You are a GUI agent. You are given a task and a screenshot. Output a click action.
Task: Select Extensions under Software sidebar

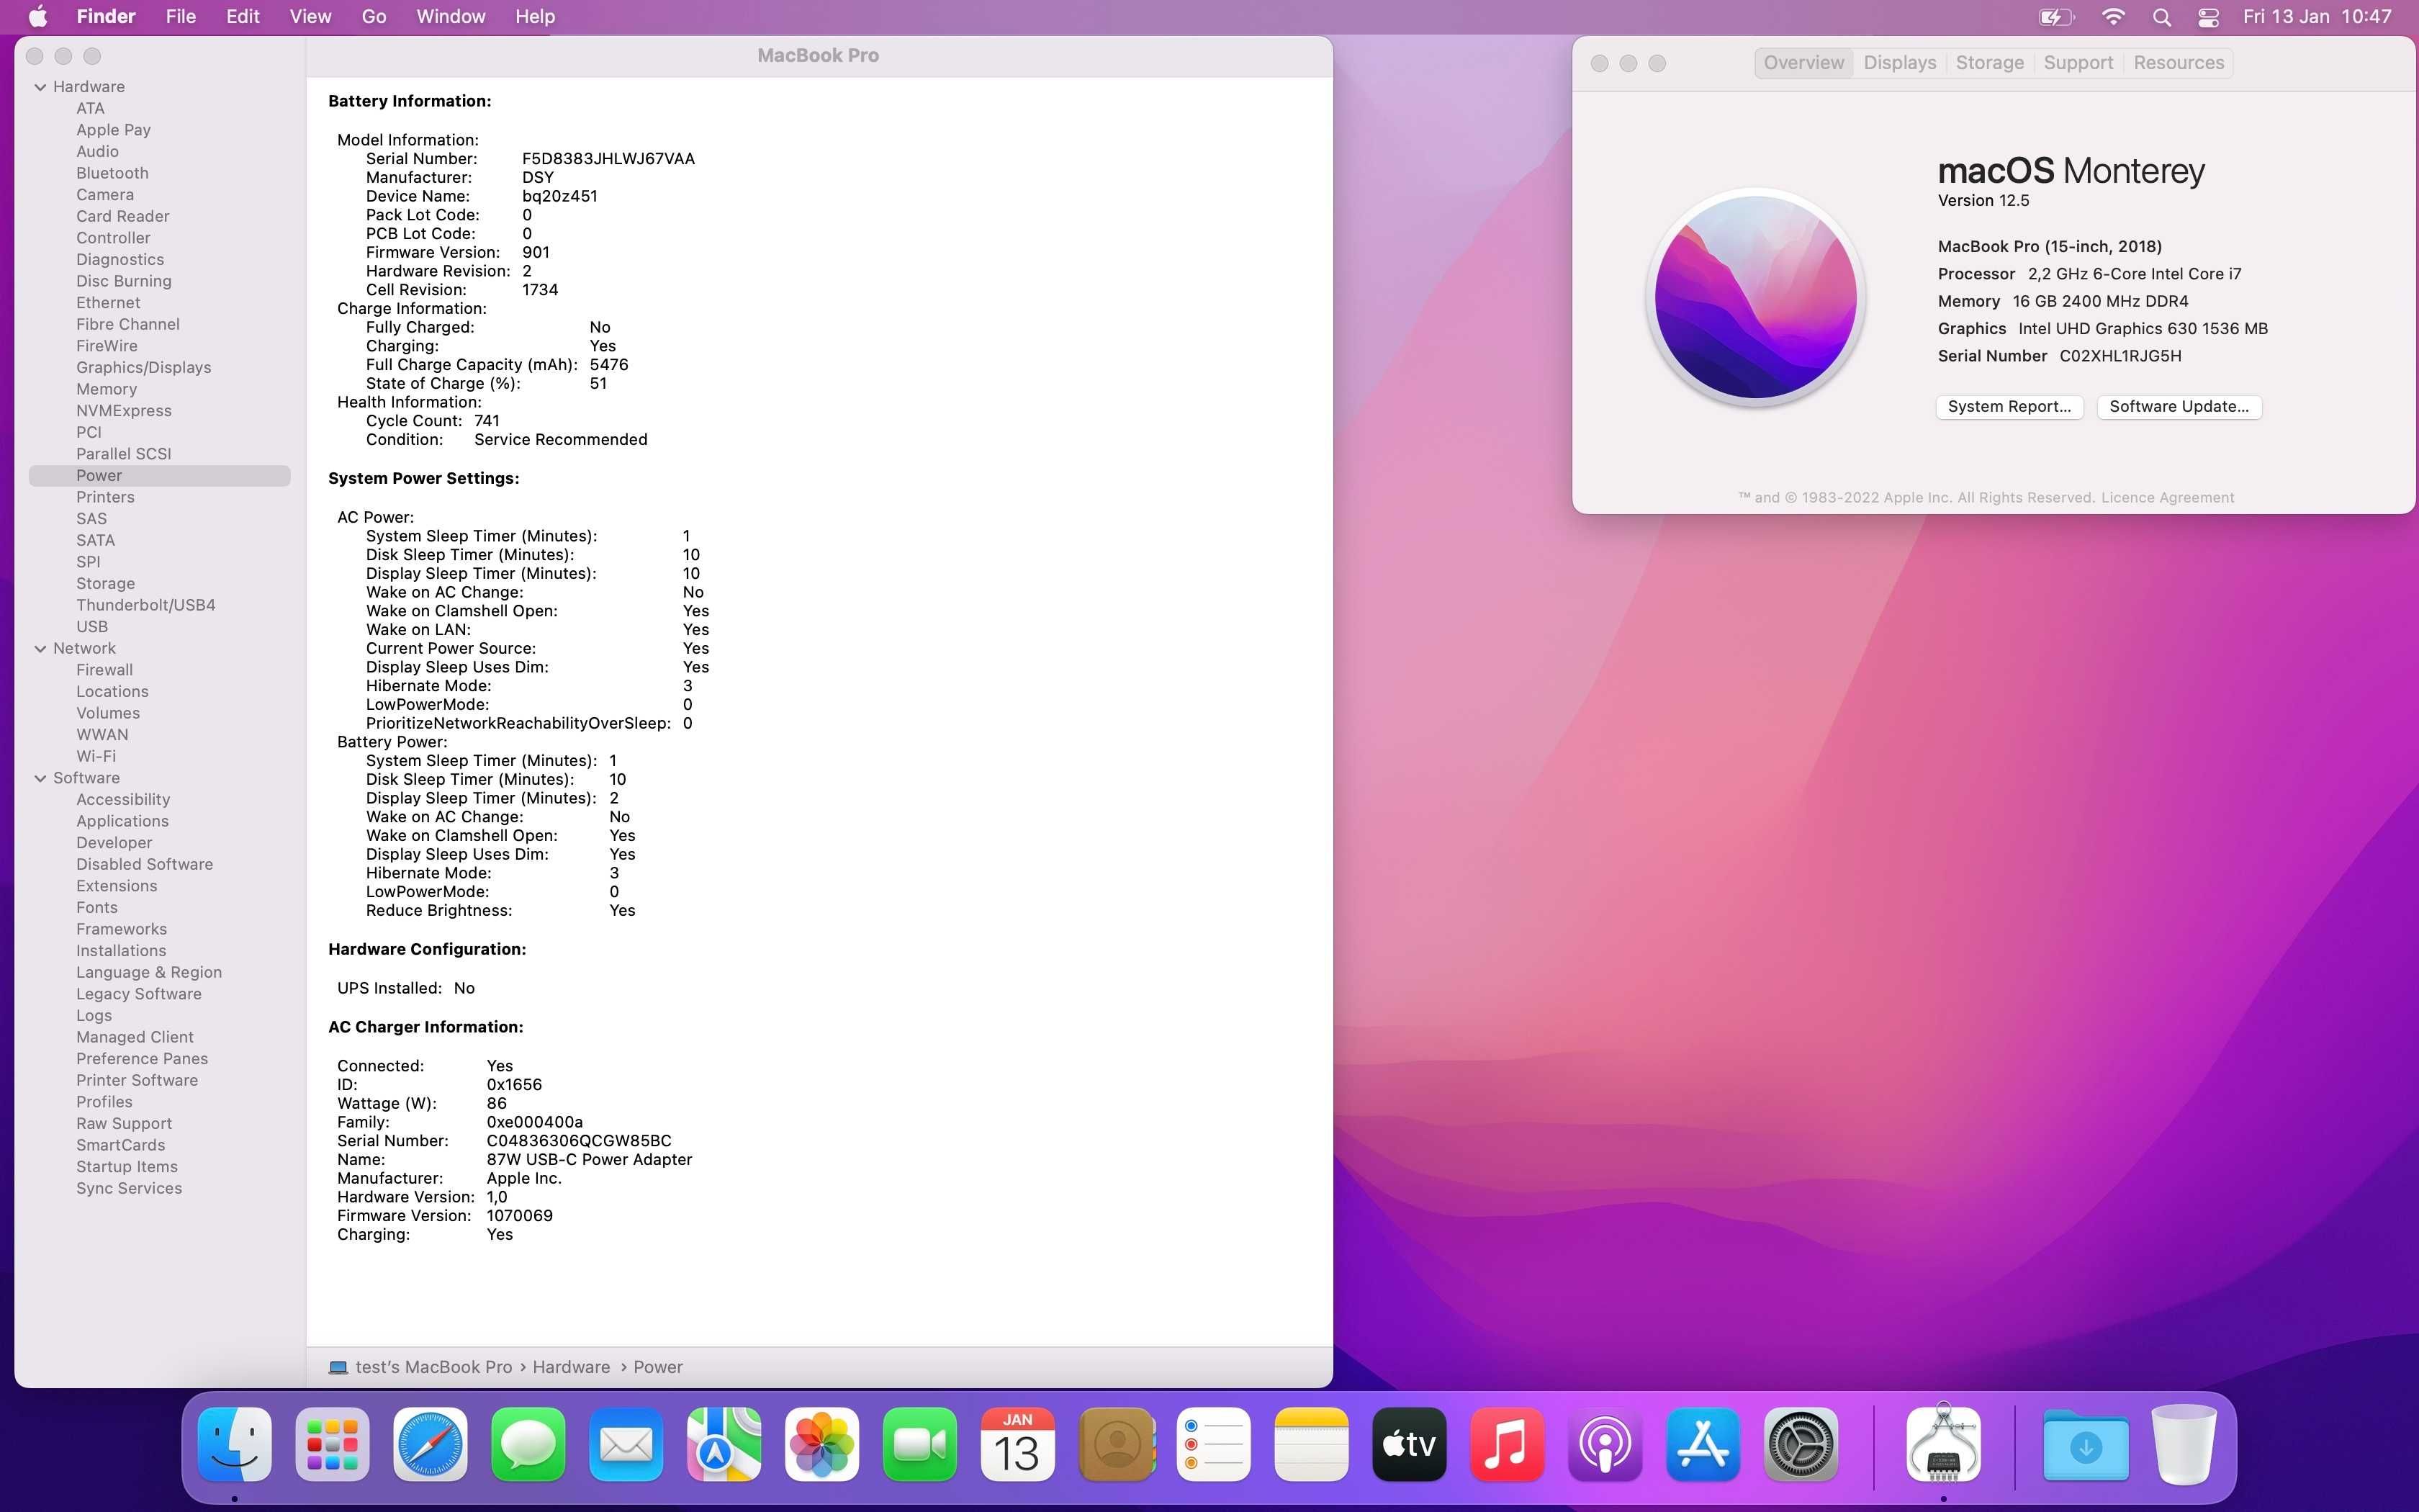point(117,886)
